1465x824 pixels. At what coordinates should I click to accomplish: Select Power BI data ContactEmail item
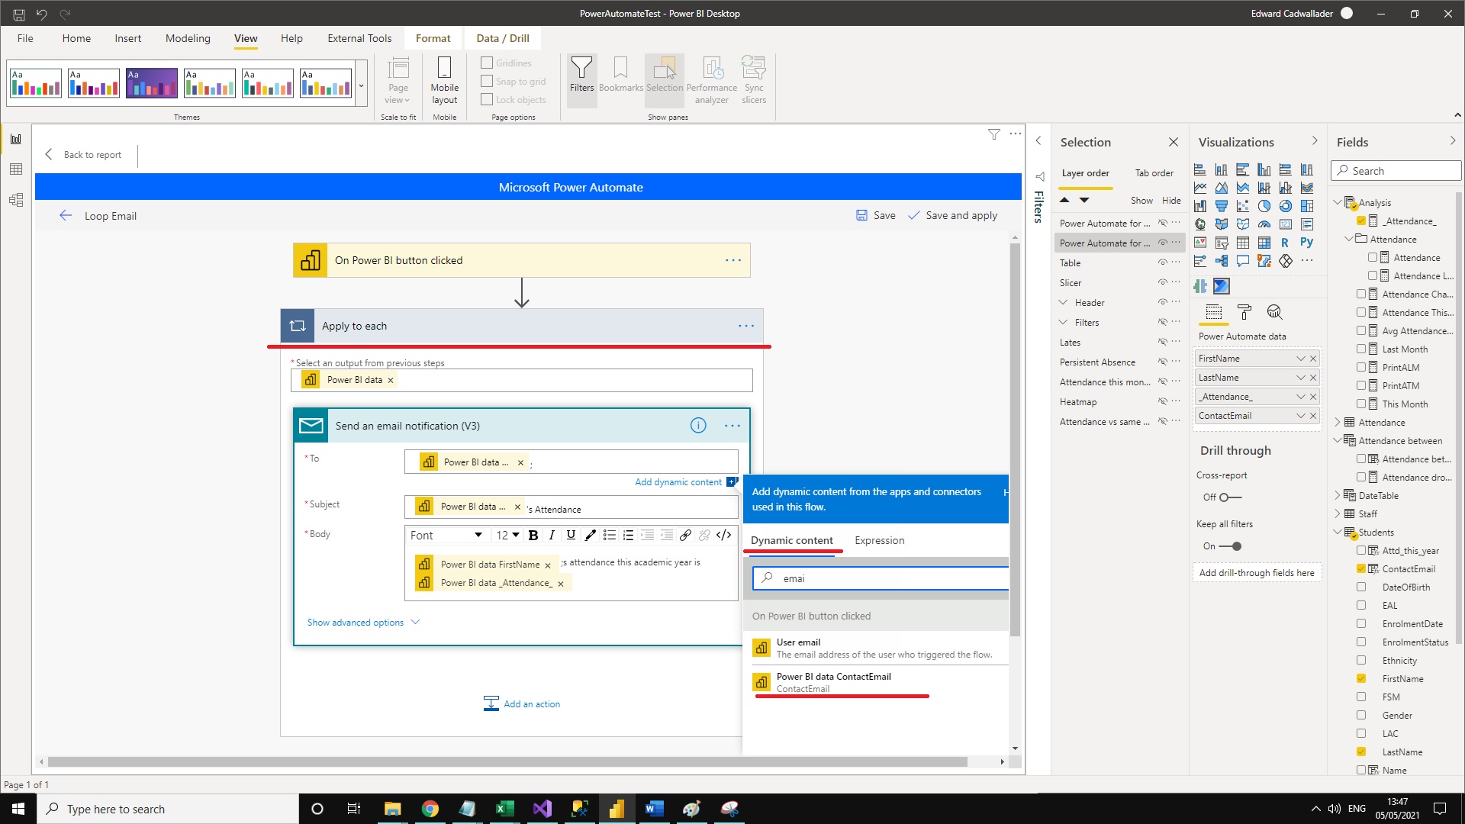click(x=877, y=682)
